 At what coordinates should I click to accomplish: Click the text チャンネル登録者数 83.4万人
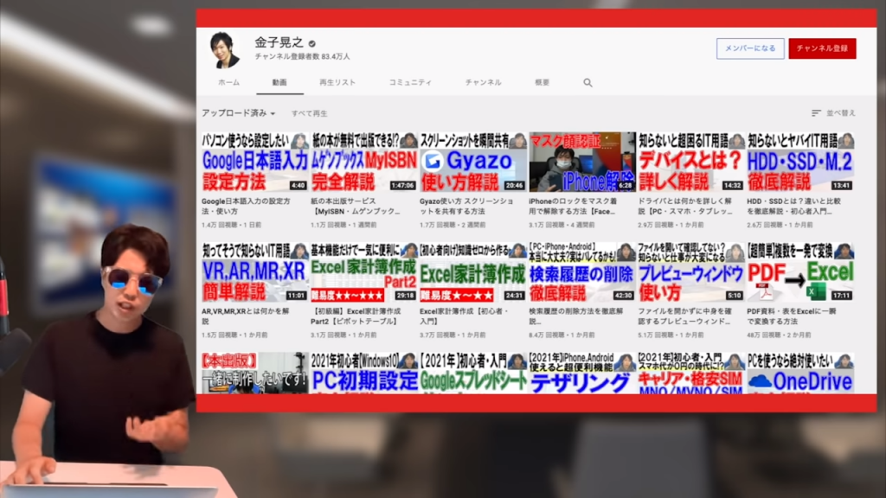coord(302,57)
